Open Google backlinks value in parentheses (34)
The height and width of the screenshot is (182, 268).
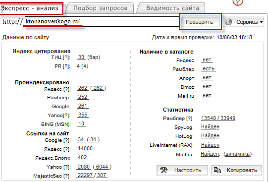(93, 139)
